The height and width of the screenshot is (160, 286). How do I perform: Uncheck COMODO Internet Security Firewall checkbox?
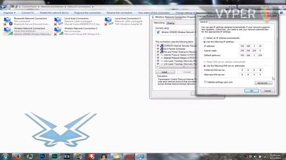coord(158,46)
